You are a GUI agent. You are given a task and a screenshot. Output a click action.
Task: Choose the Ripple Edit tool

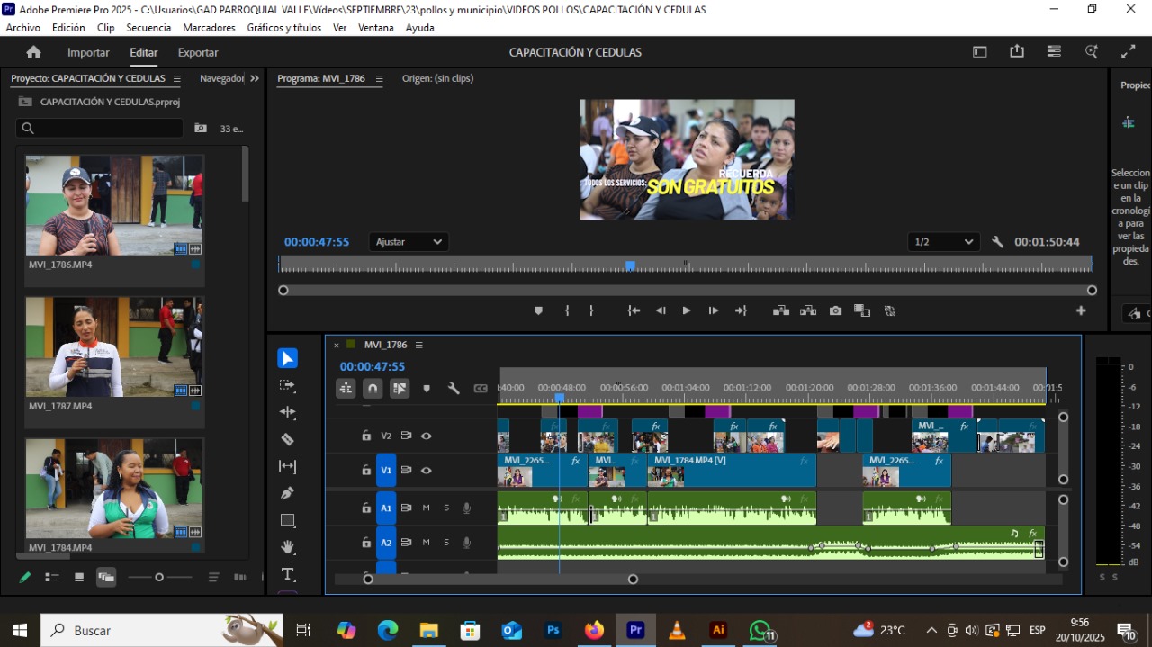click(x=288, y=412)
